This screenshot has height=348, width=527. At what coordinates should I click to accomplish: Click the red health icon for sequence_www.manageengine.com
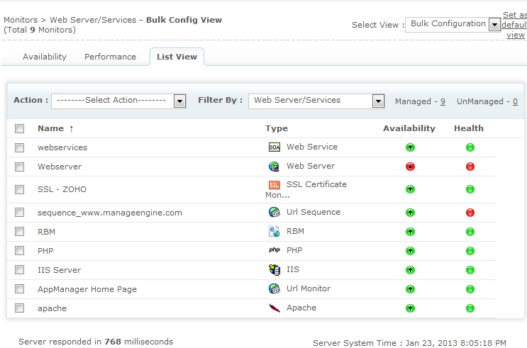[x=470, y=213]
